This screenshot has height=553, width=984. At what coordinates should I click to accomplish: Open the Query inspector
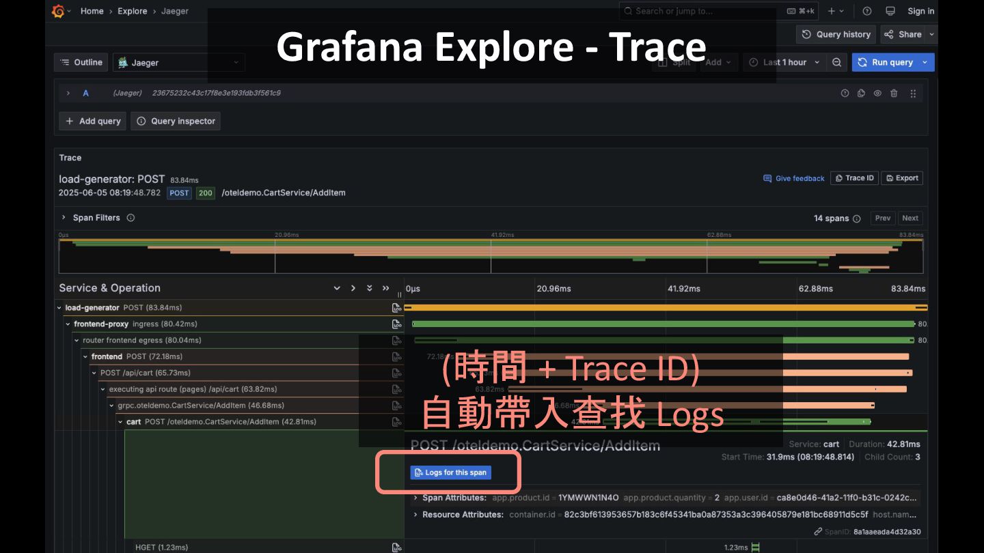coord(176,121)
